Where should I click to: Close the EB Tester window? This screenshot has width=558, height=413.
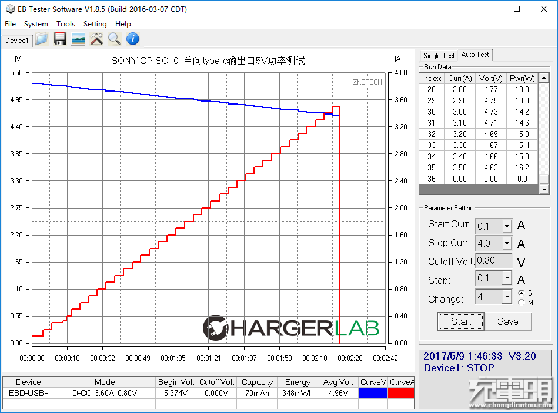543,9
